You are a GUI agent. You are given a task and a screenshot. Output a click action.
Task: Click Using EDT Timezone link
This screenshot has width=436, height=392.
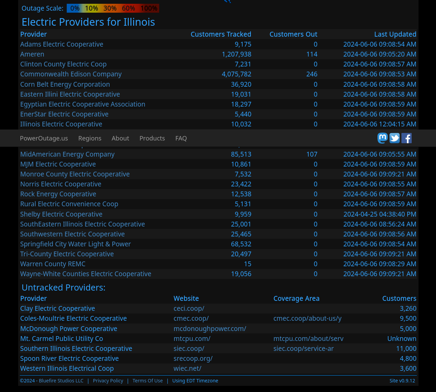point(195,381)
